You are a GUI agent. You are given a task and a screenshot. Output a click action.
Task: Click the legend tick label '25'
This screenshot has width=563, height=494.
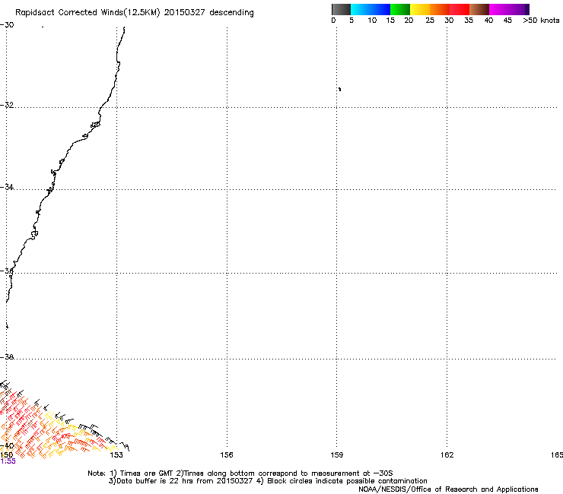430,21
